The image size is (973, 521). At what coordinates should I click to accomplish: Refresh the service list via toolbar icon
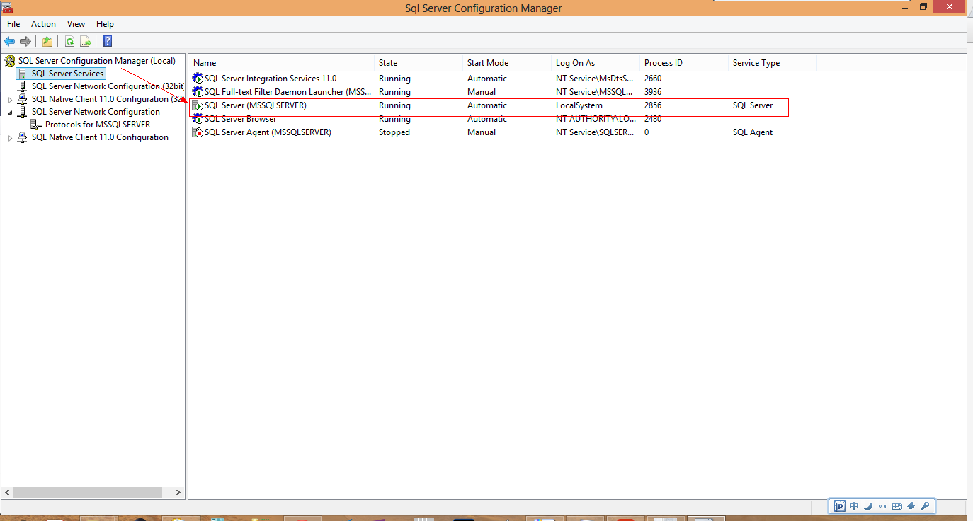click(x=69, y=42)
